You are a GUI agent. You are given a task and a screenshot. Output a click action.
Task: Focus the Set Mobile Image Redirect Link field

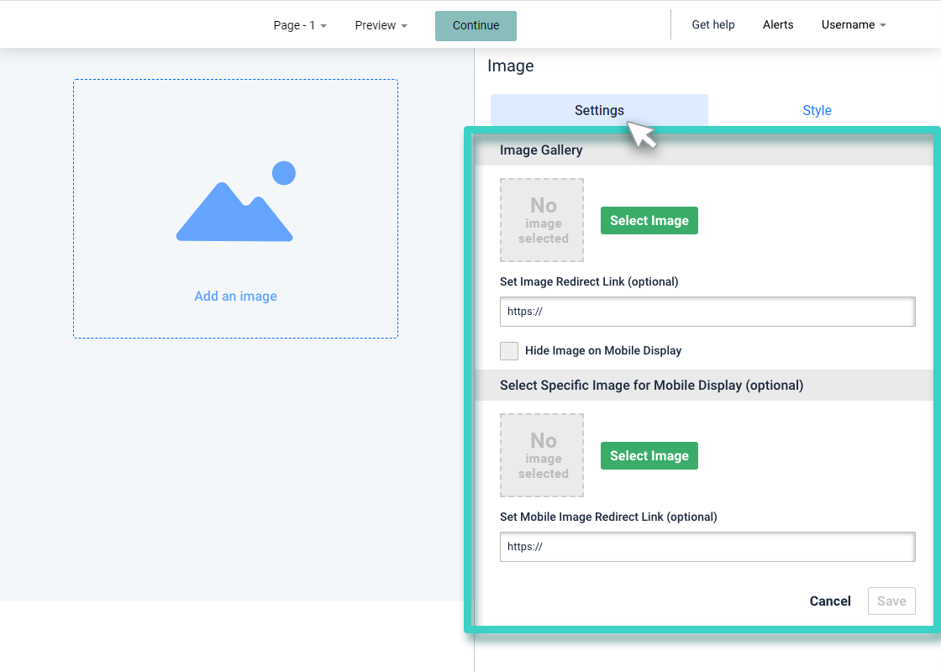pos(707,547)
